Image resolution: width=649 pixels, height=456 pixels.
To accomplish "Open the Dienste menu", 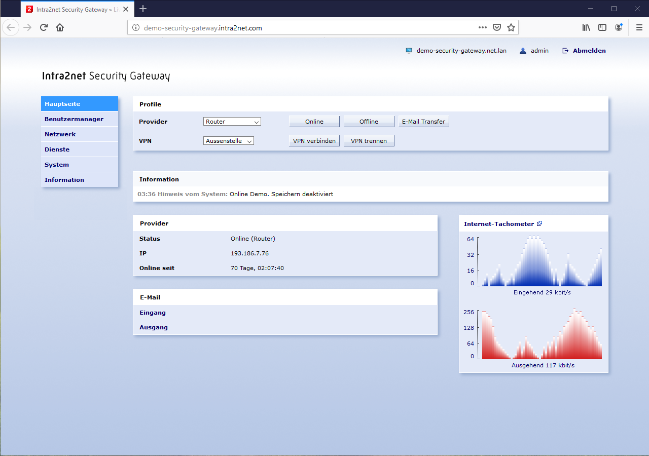I will 80,149.
